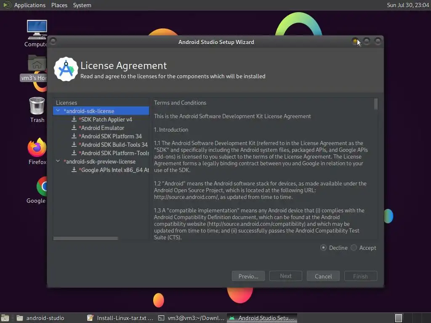The height and width of the screenshot is (323, 431).
Task: Click the license text vertical scrollbar thumb
Action: point(376,104)
